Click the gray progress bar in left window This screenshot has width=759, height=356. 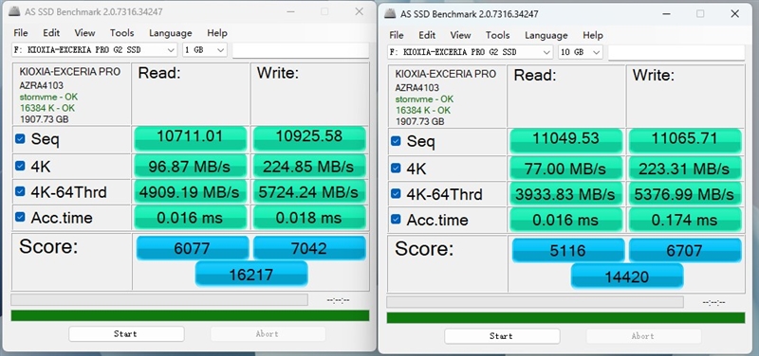(159, 300)
